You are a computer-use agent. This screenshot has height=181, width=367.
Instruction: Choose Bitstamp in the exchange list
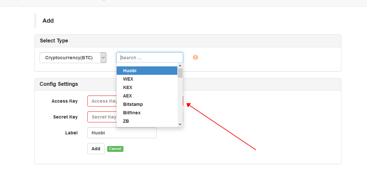click(x=147, y=104)
